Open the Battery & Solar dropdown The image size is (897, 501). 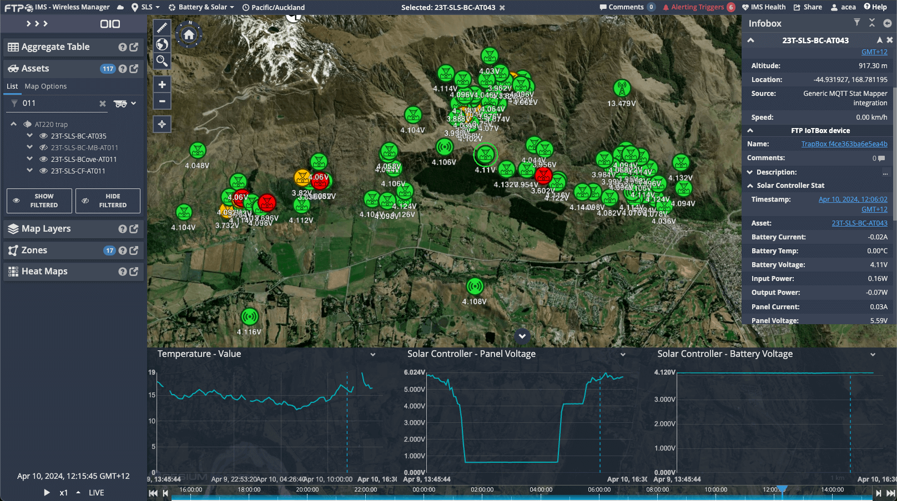[201, 7]
